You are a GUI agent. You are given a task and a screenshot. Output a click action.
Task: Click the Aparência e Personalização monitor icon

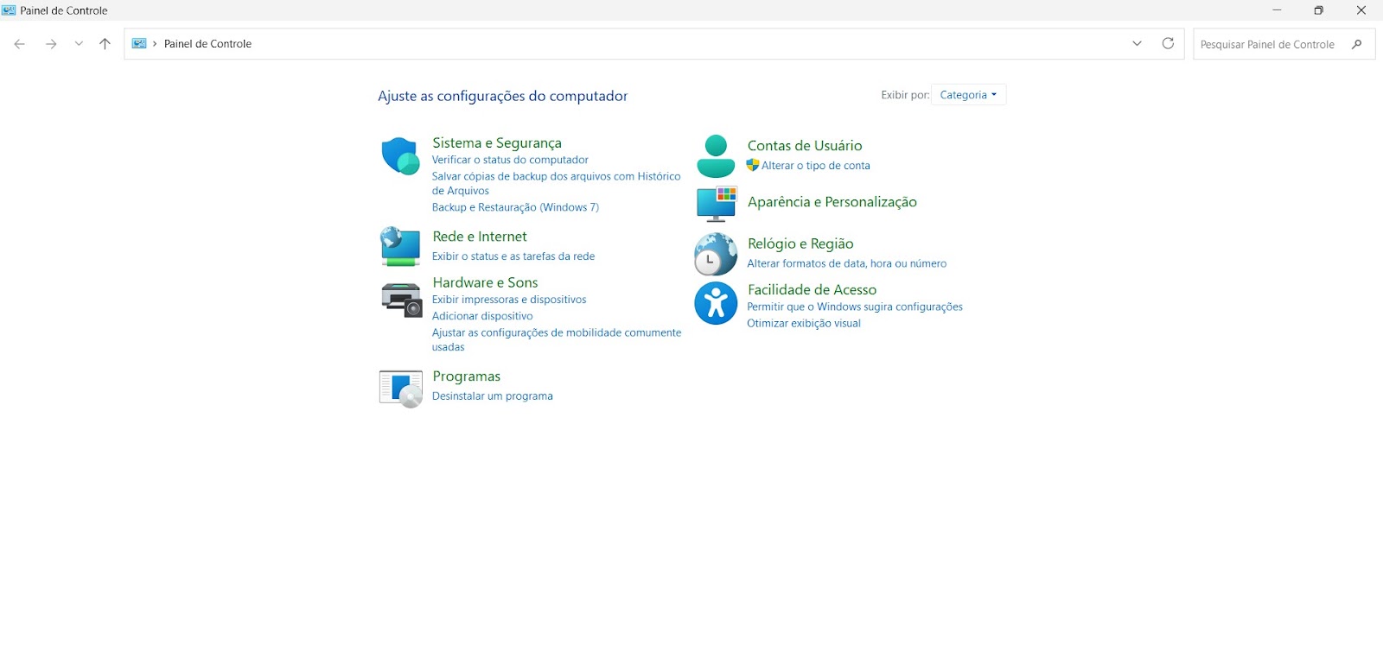click(717, 204)
